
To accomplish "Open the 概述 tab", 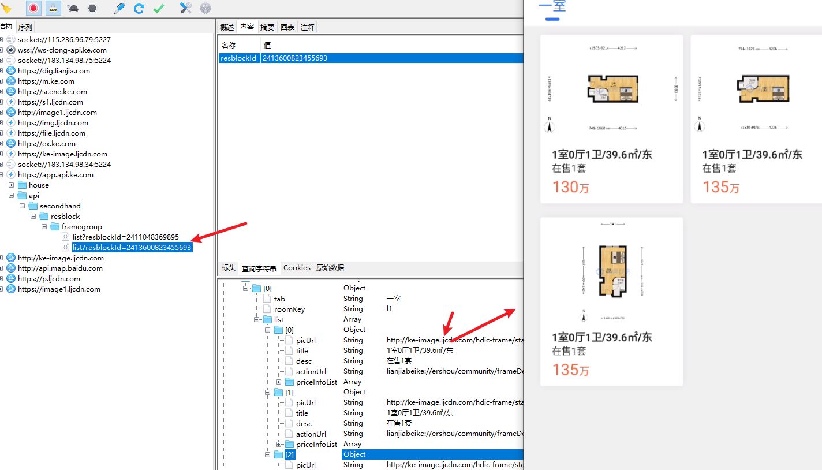I will point(227,27).
